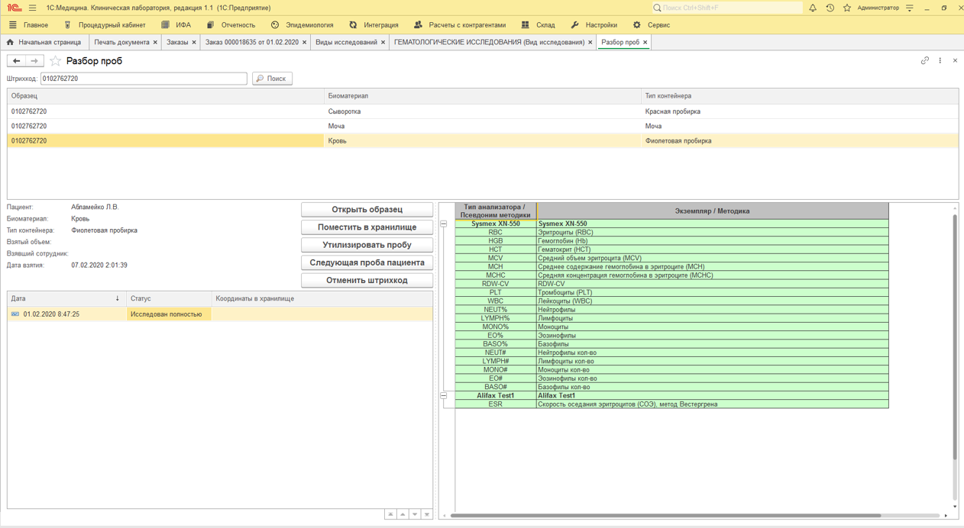The width and height of the screenshot is (964, 528).
Task: Sort the Дата column header
Action: 66,298
